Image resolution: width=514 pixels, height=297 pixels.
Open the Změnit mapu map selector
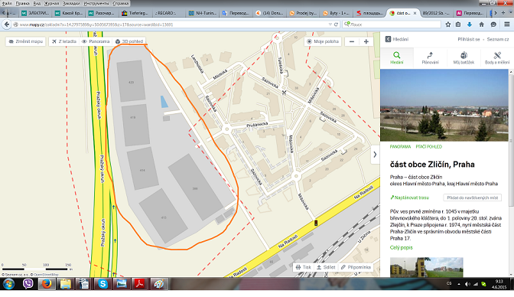(x=25, y=41)
